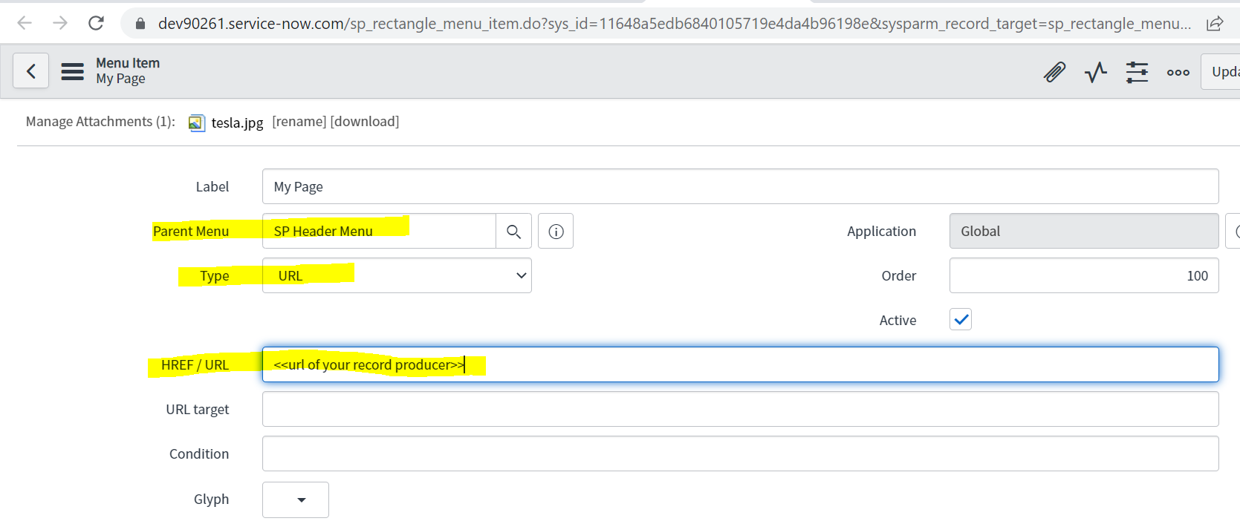Reload the current browser page
The image size is (1240, 524).
click(x=96, y=23)
